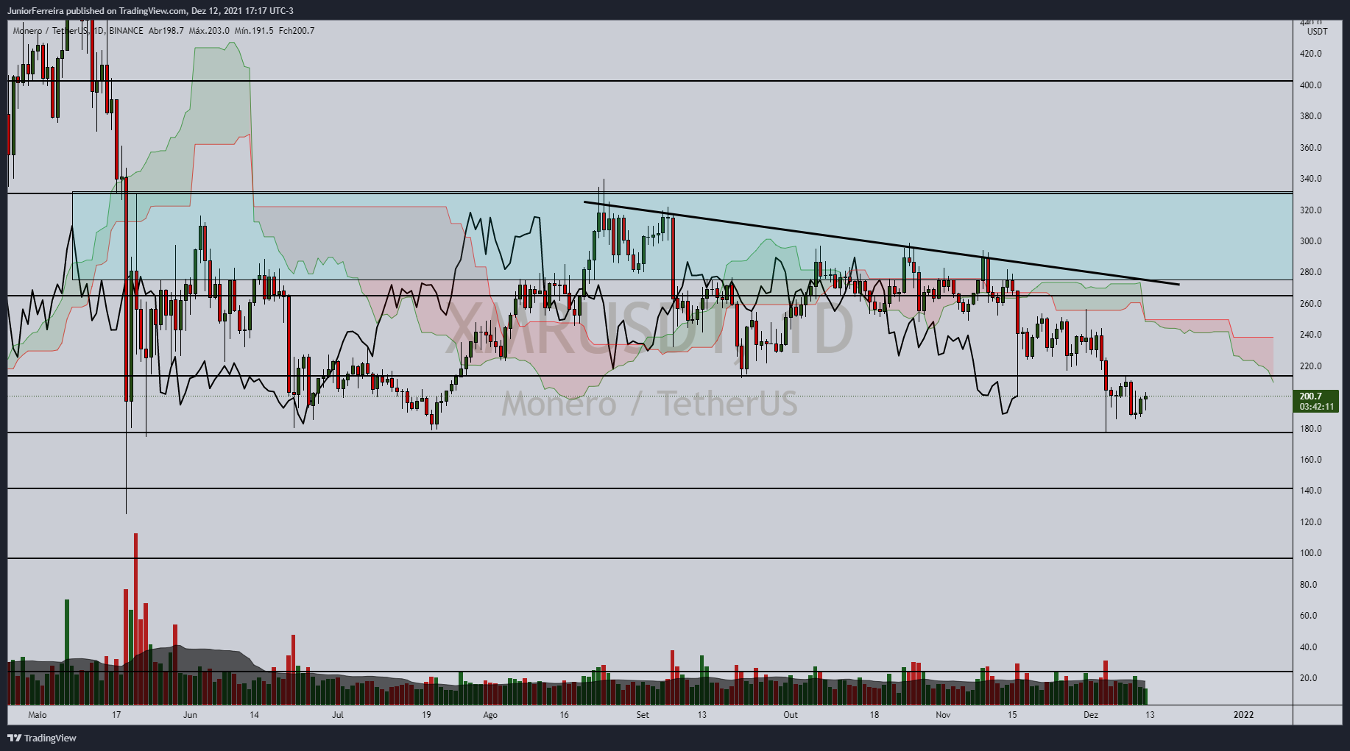This screenshot has width=1350, height=751.
Task: Click the JuniorFerreira author name in header
Action: tap(35, 11)
